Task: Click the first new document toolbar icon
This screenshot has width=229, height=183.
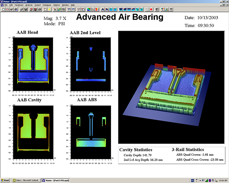Action: click(x=4, y=9)
